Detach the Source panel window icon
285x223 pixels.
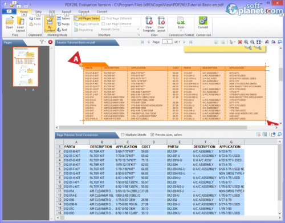coord(279,42)
